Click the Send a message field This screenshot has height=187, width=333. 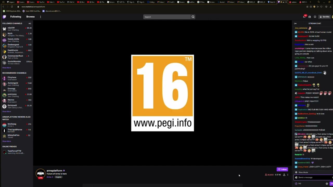[313, 178]
